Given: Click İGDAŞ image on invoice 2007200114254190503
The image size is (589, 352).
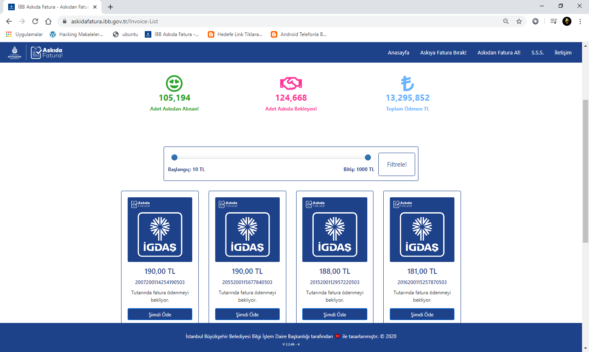Looking at the screenshot, I should coord(160,230).
